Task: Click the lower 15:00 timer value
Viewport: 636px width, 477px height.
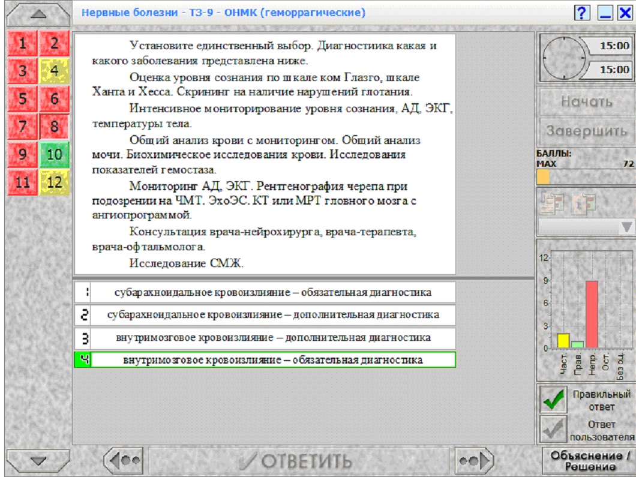Action: (x=614, y=70)
